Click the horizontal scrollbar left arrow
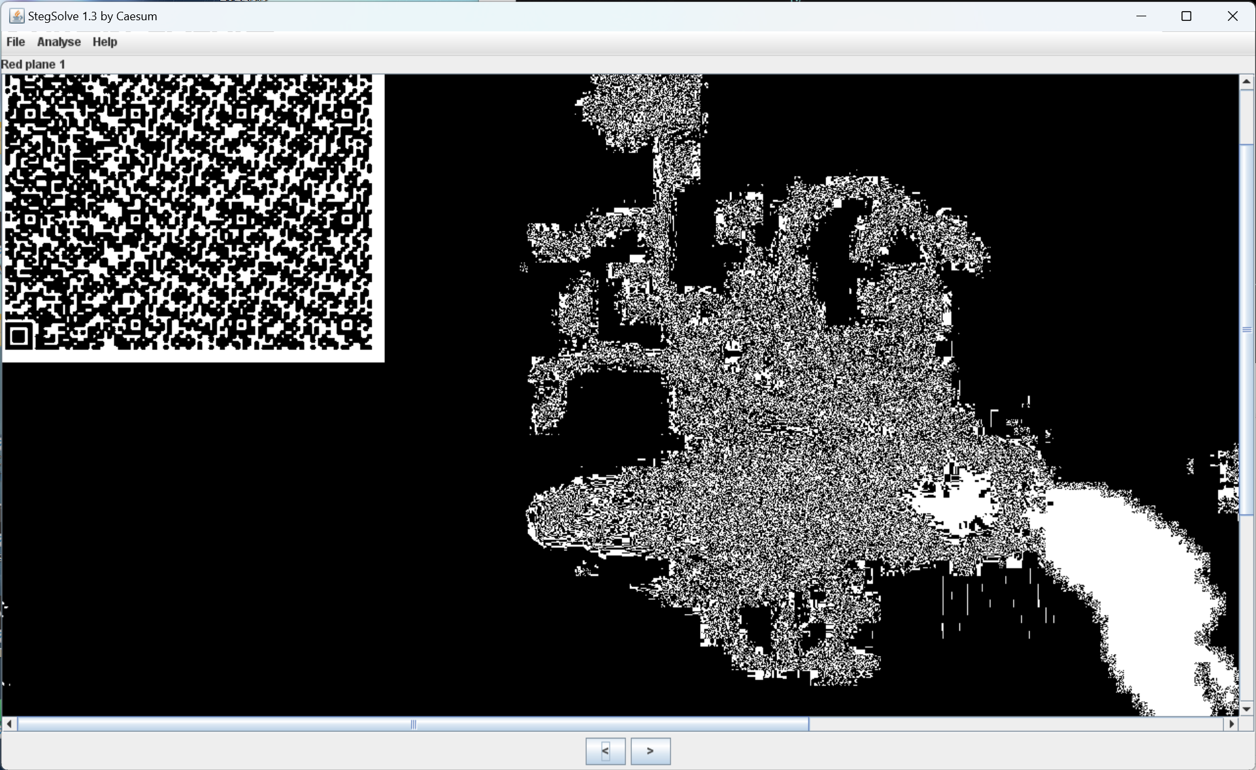Viewport: 1256px width, 770px height. [9, 724]
